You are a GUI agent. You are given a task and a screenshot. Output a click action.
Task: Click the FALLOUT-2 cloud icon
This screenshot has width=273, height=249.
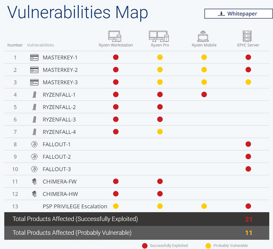click(34, 157)
